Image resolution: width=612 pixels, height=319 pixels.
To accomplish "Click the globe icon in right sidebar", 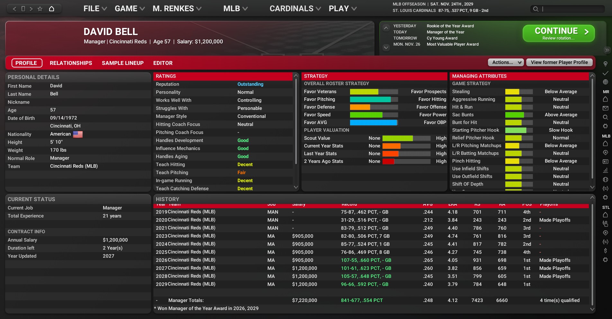I will (605, 82).
